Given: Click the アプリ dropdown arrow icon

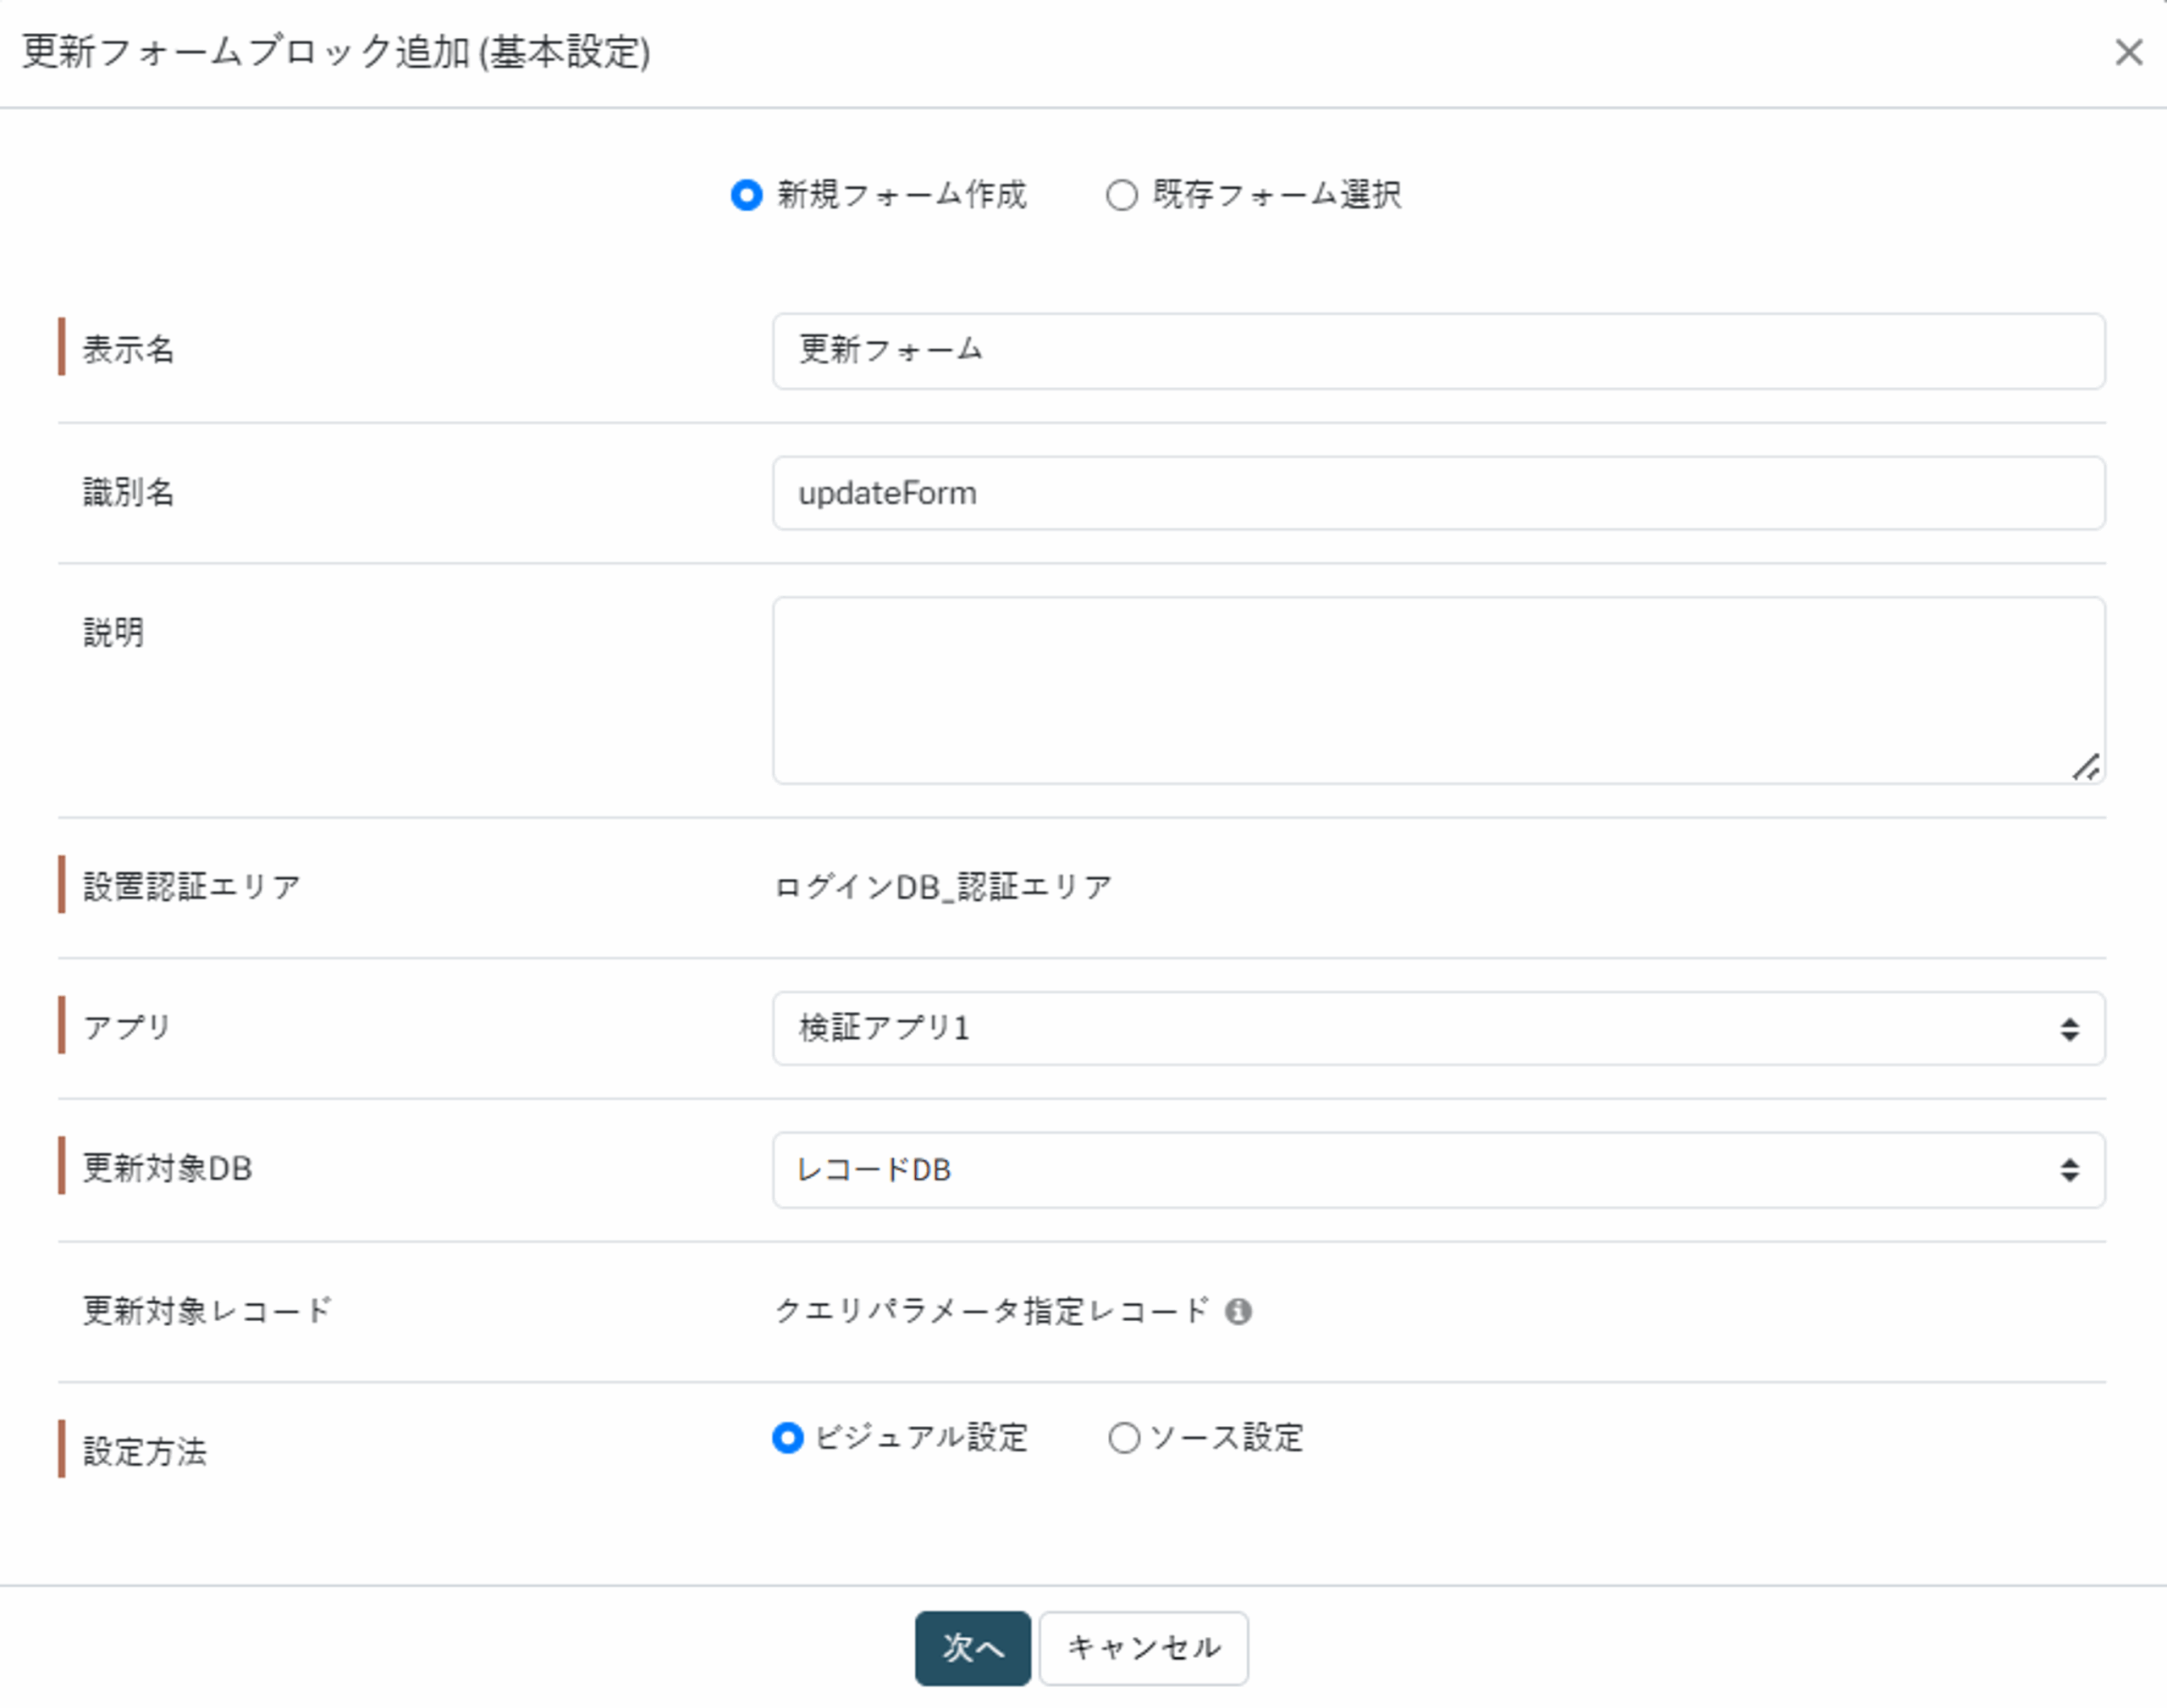Looking at the screenshot, I should pyautogui.click(x=2069, y=1029).
